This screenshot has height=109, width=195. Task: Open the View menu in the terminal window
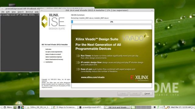(13, 12)
